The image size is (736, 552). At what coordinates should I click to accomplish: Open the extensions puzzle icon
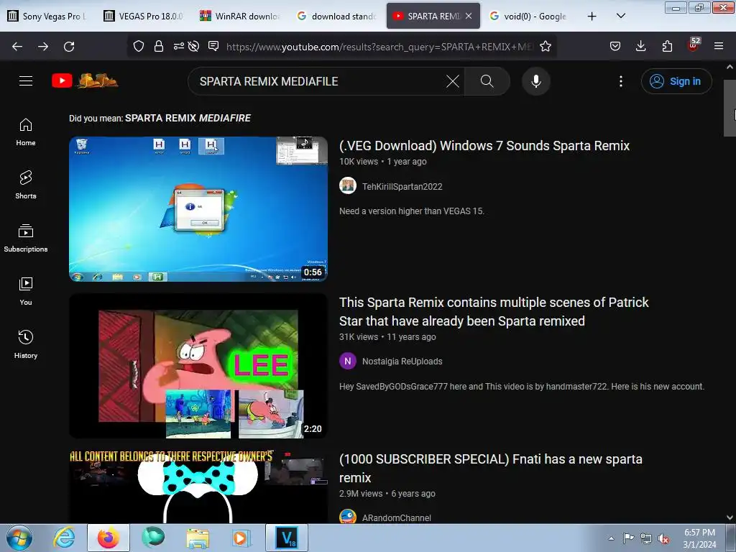click(x=667, y=46)
